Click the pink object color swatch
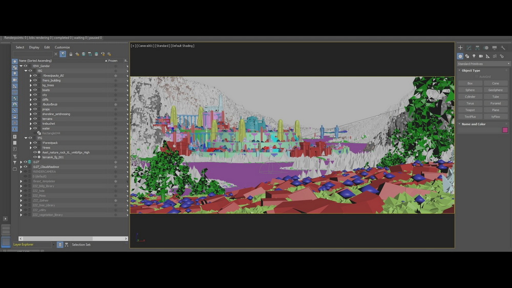The height and width of the screenshot is (288, 512). 505,130
